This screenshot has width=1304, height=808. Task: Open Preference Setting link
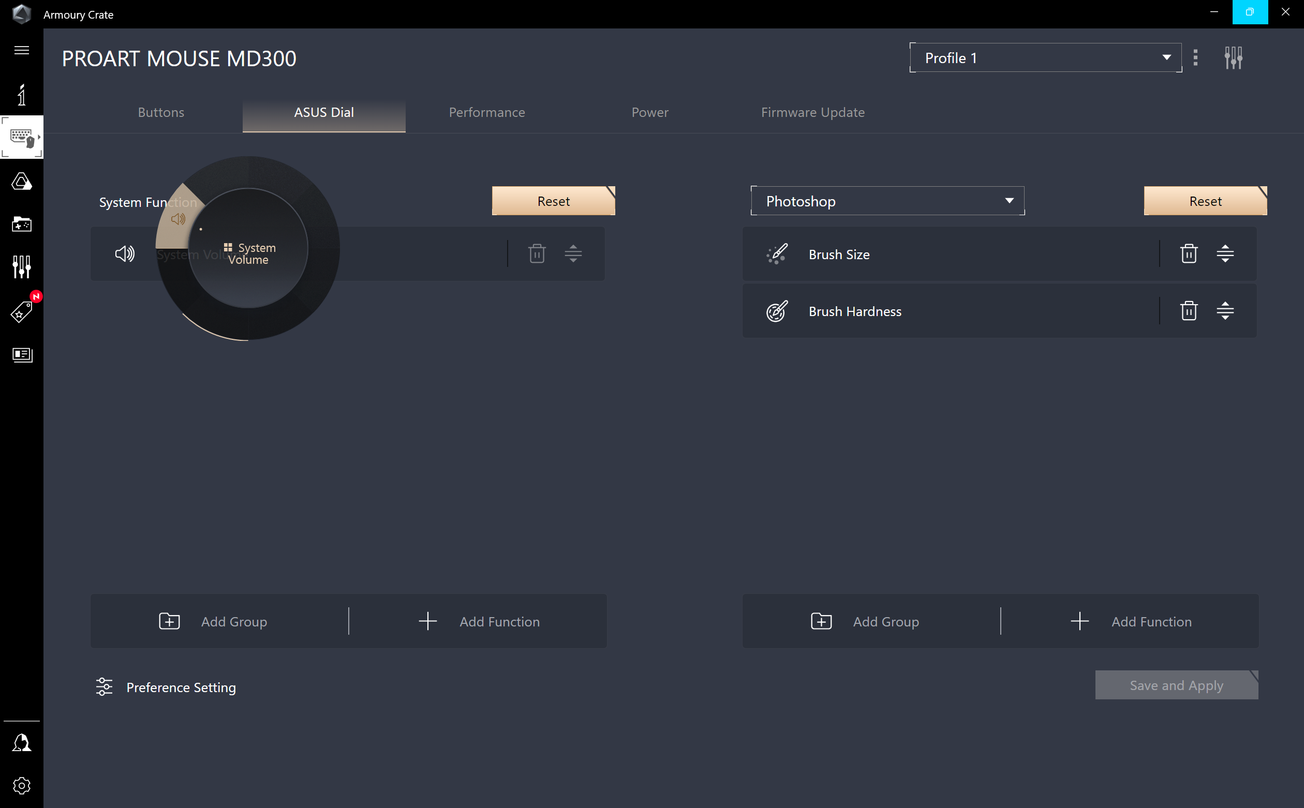click(x=181, y=687)
